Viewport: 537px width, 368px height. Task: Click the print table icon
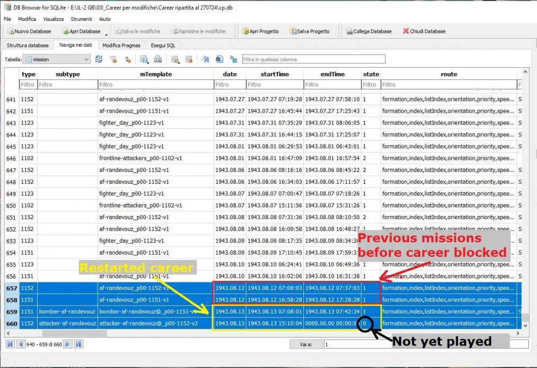(x=158, y=59)
